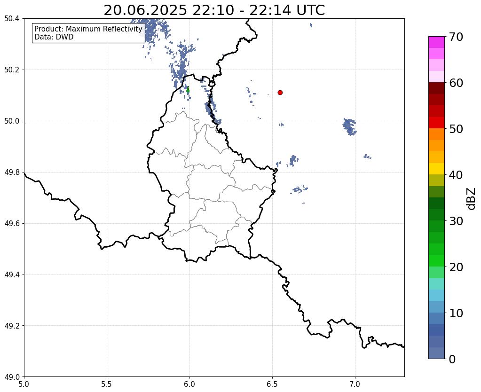Screen dimensions: 481x392
Task: Click the colorbar tick label 60
Action: click(x=456, y=83)
